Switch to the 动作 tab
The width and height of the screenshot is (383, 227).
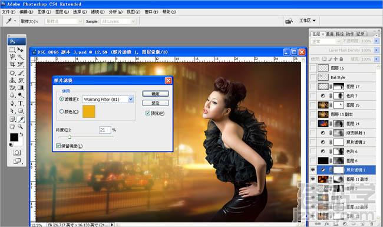[350, 34]
